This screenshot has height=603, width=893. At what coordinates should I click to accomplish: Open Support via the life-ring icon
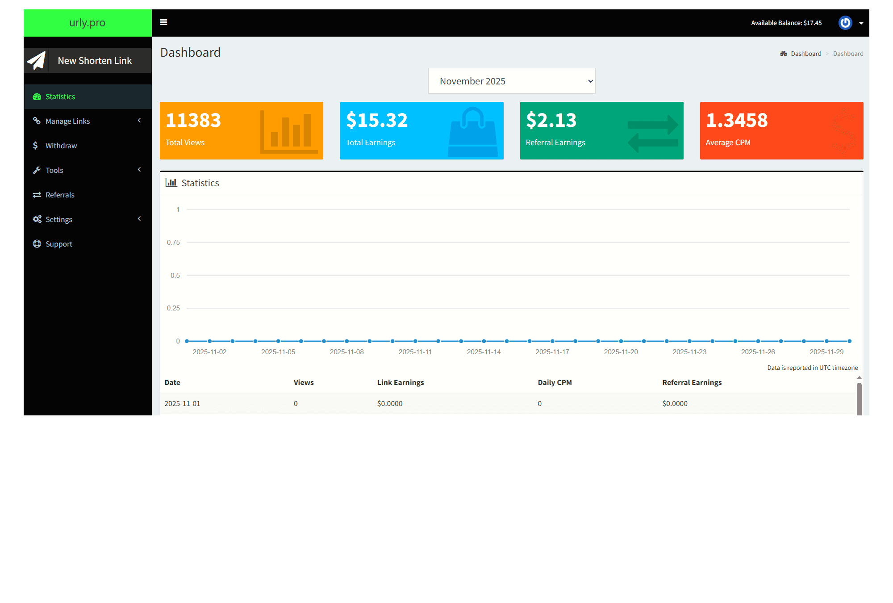coord(37,243)
